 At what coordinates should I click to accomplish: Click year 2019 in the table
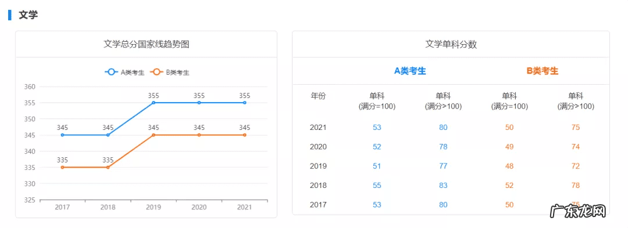click(x=319, y=166)
